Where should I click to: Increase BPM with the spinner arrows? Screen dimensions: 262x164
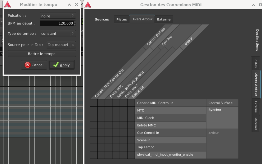pos(75,22)
